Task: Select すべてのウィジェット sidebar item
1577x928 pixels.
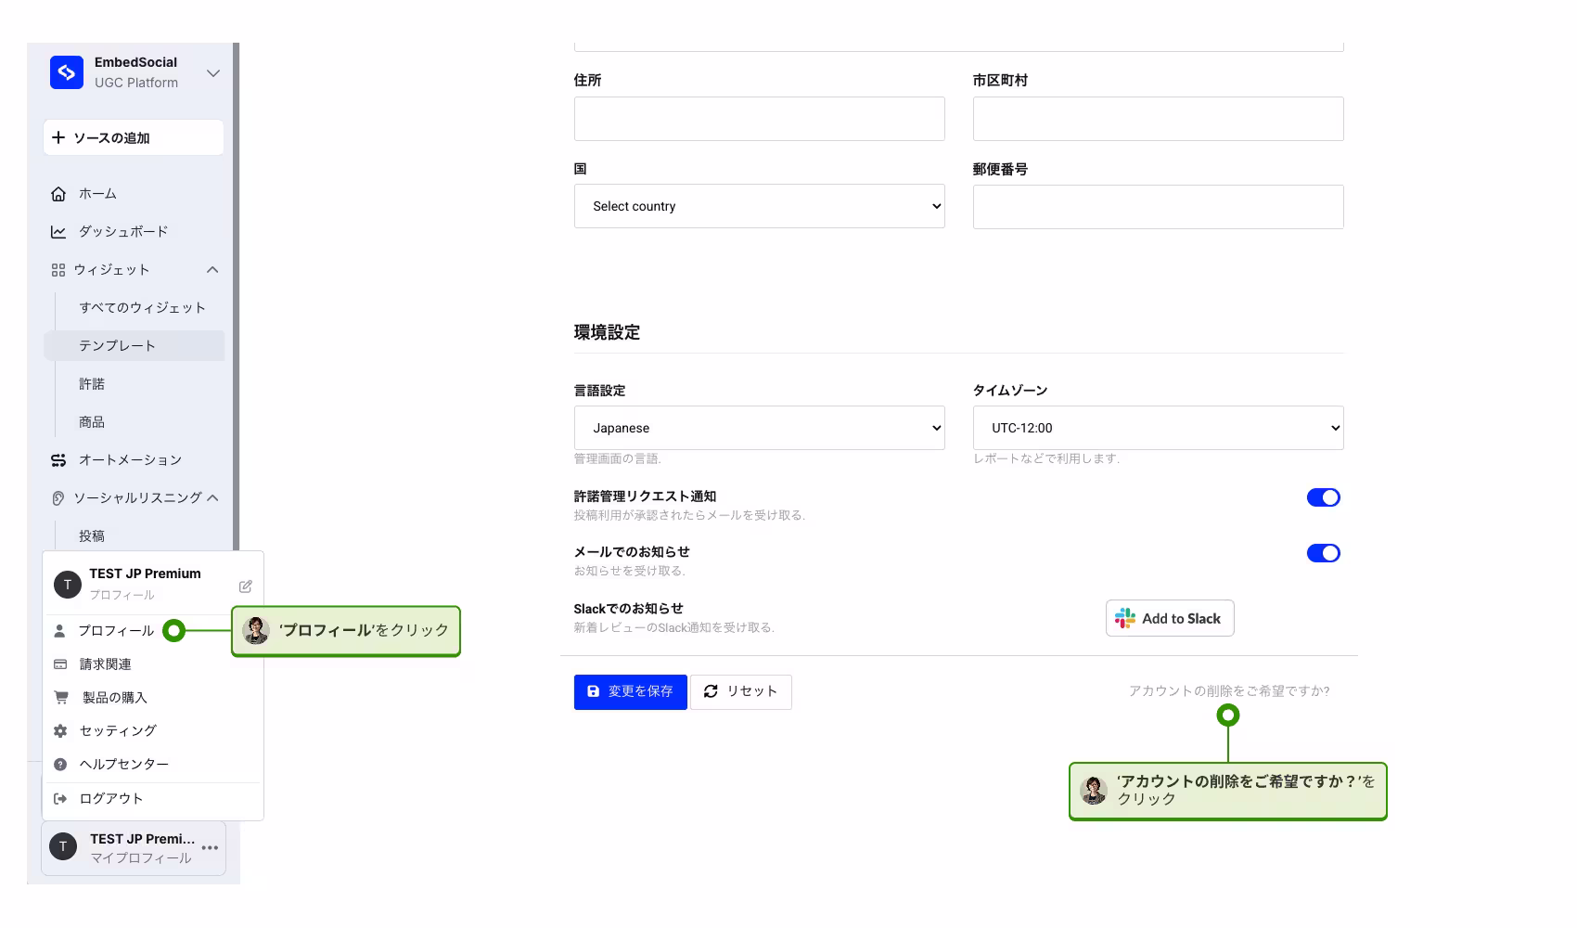Action: (x=142, y=308)
